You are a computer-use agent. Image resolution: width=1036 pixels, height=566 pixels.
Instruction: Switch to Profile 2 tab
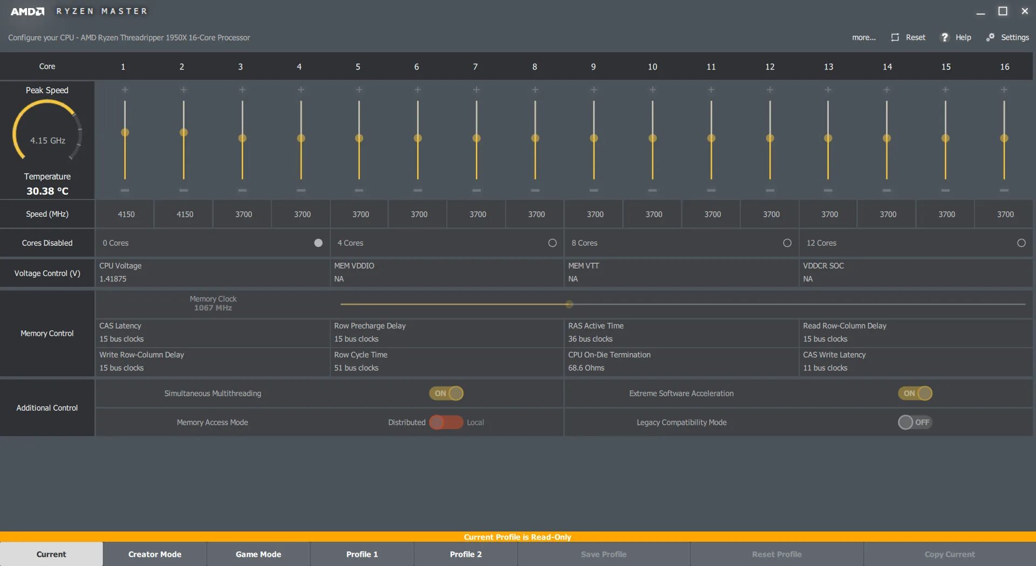click(466, 554)
